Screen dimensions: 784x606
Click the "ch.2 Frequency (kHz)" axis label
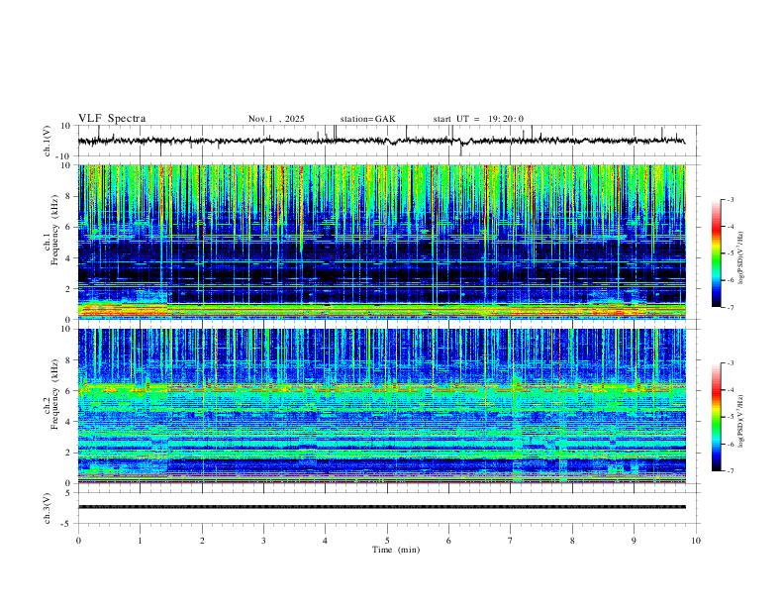pos(50,394)
